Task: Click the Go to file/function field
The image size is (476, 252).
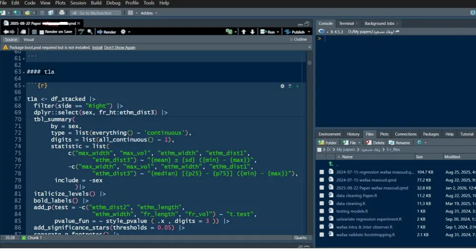Action: 96,13
